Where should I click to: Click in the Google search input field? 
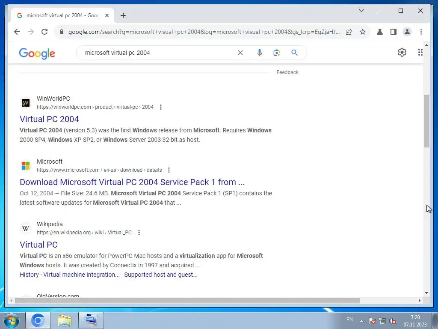pyautogui.click(x=159, y=53)
